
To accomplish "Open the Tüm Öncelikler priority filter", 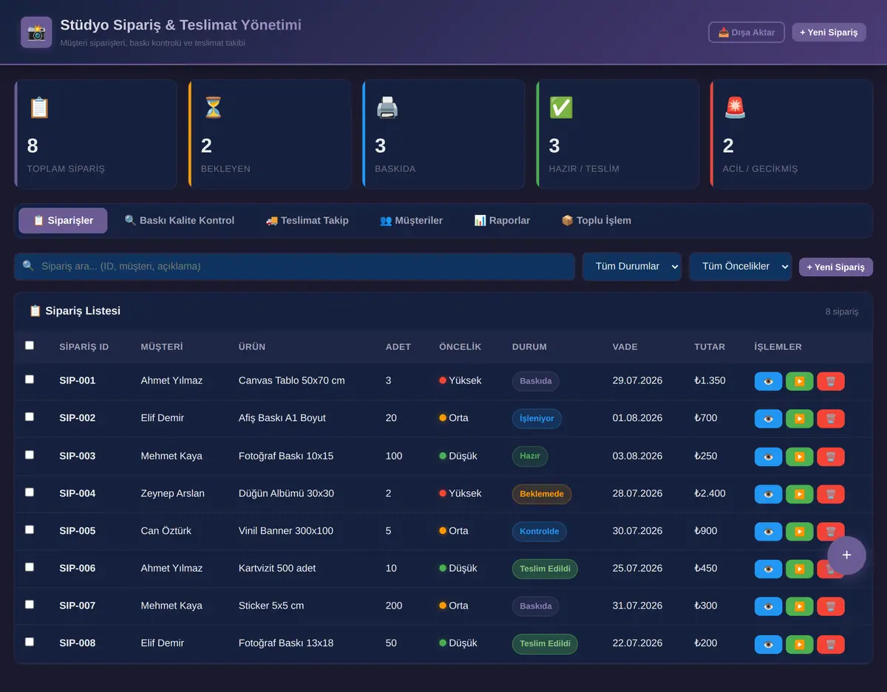I will tap(741, 267).
